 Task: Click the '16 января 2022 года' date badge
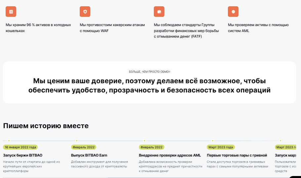20,147
